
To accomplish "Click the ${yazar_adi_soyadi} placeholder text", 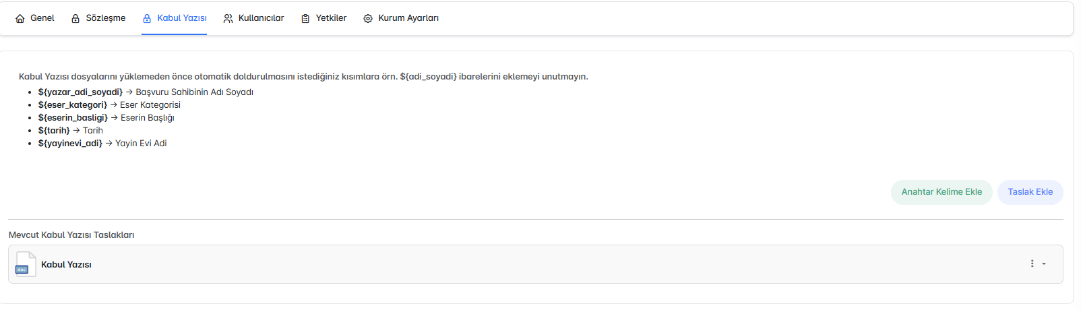I will coord(80,92).
